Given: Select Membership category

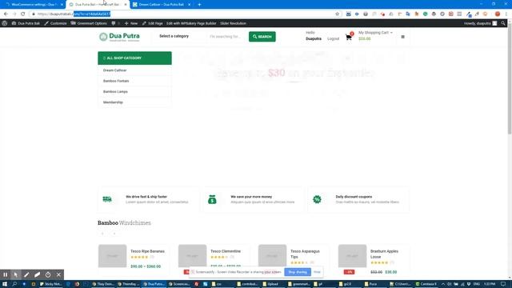Looking at the screenshot, I should pyautogui.click(x=113, y=102).
